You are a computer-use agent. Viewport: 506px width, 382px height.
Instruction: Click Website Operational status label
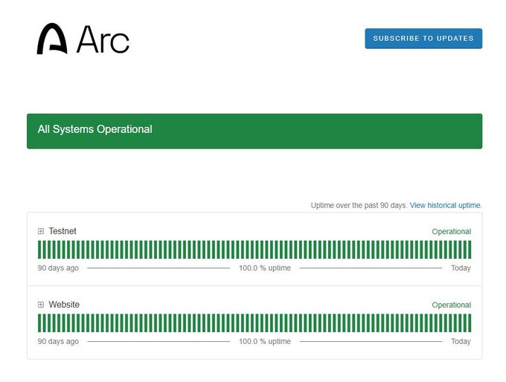pyautogui.click(x=452, y=305)
